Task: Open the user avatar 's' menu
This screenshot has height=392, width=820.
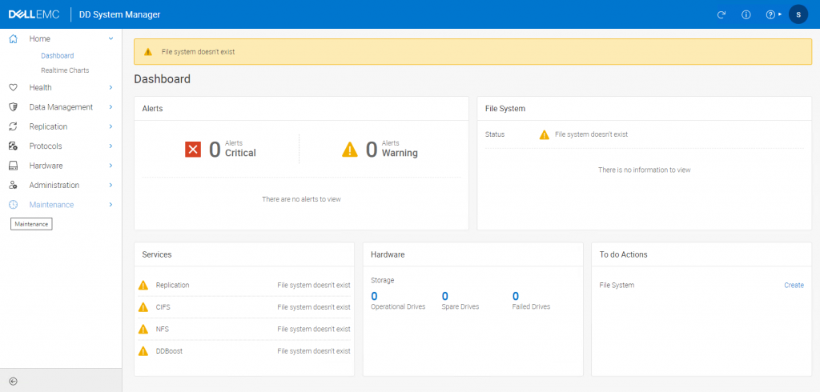Action: coord(798,14)
